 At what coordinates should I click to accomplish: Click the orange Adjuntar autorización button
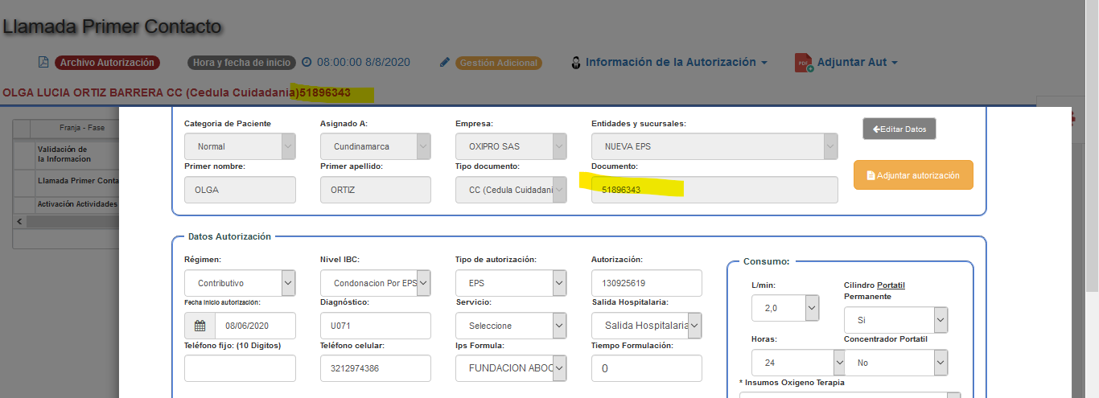pyautogui.click(x=913, y=174)
